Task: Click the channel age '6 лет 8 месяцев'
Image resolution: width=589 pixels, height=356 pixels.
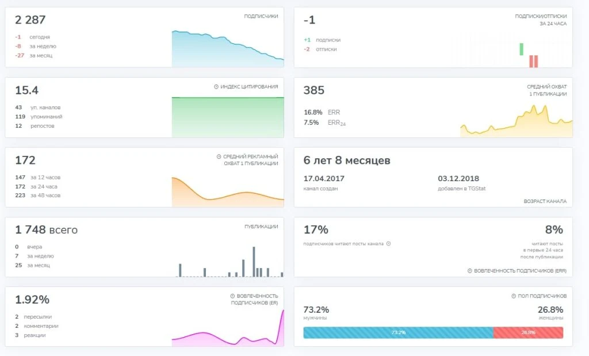Action: (347, 160)
